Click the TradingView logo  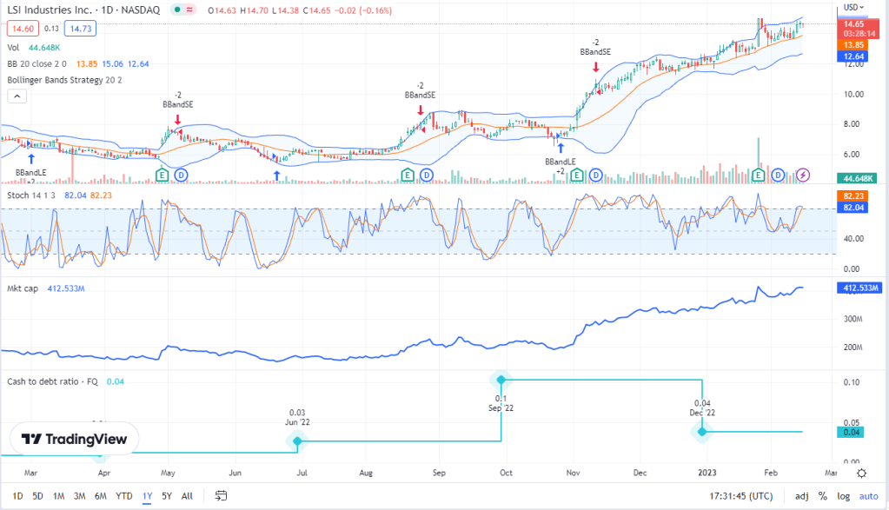[75, 440]
